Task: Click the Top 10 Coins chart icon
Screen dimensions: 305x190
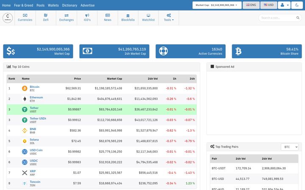Action: click(x=9, y=67)
